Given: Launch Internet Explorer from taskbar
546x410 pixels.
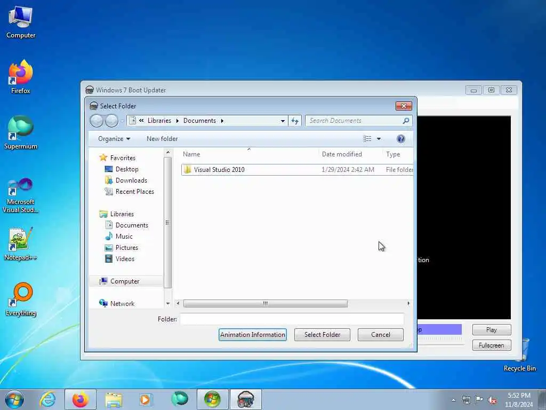Looking at the screenshot, I should (x=47, y=399).
